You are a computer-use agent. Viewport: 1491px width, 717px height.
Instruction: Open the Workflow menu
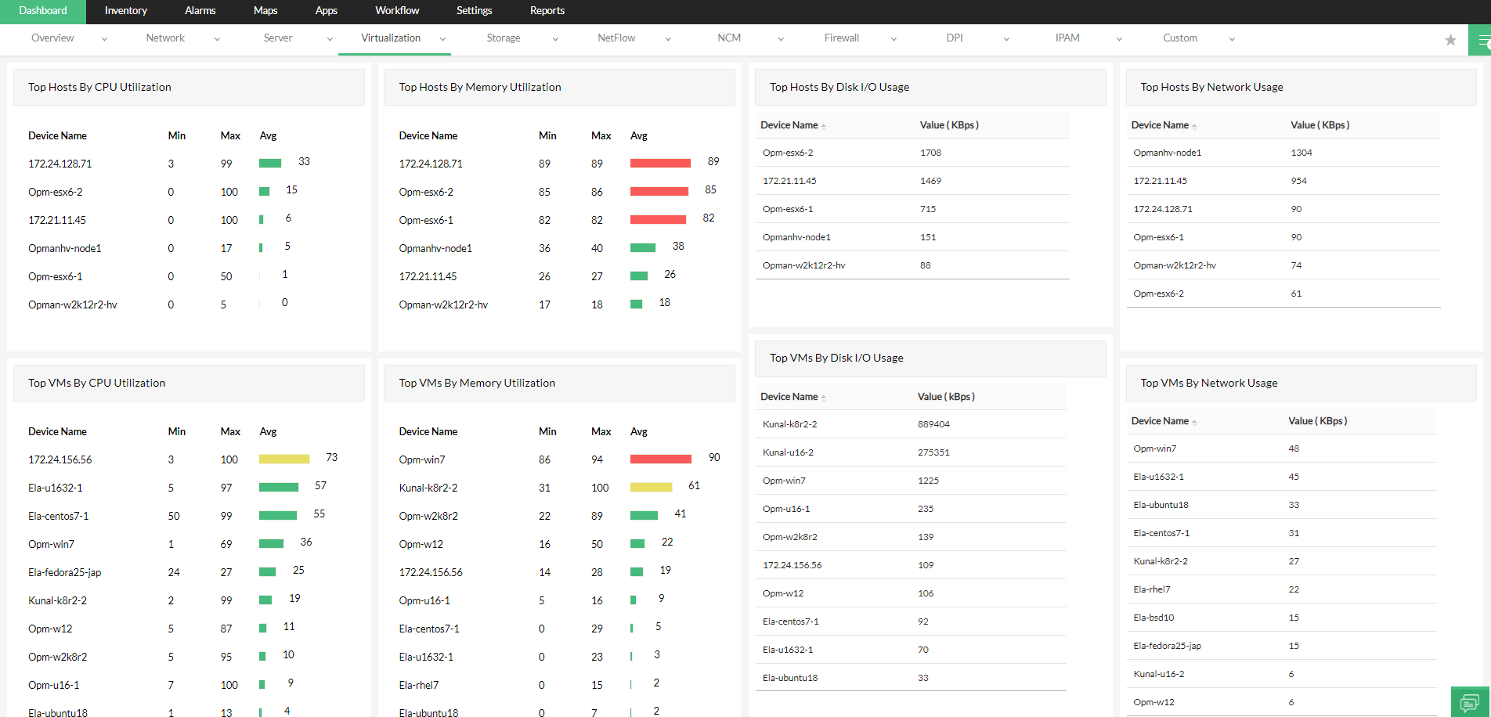(397, 11)
